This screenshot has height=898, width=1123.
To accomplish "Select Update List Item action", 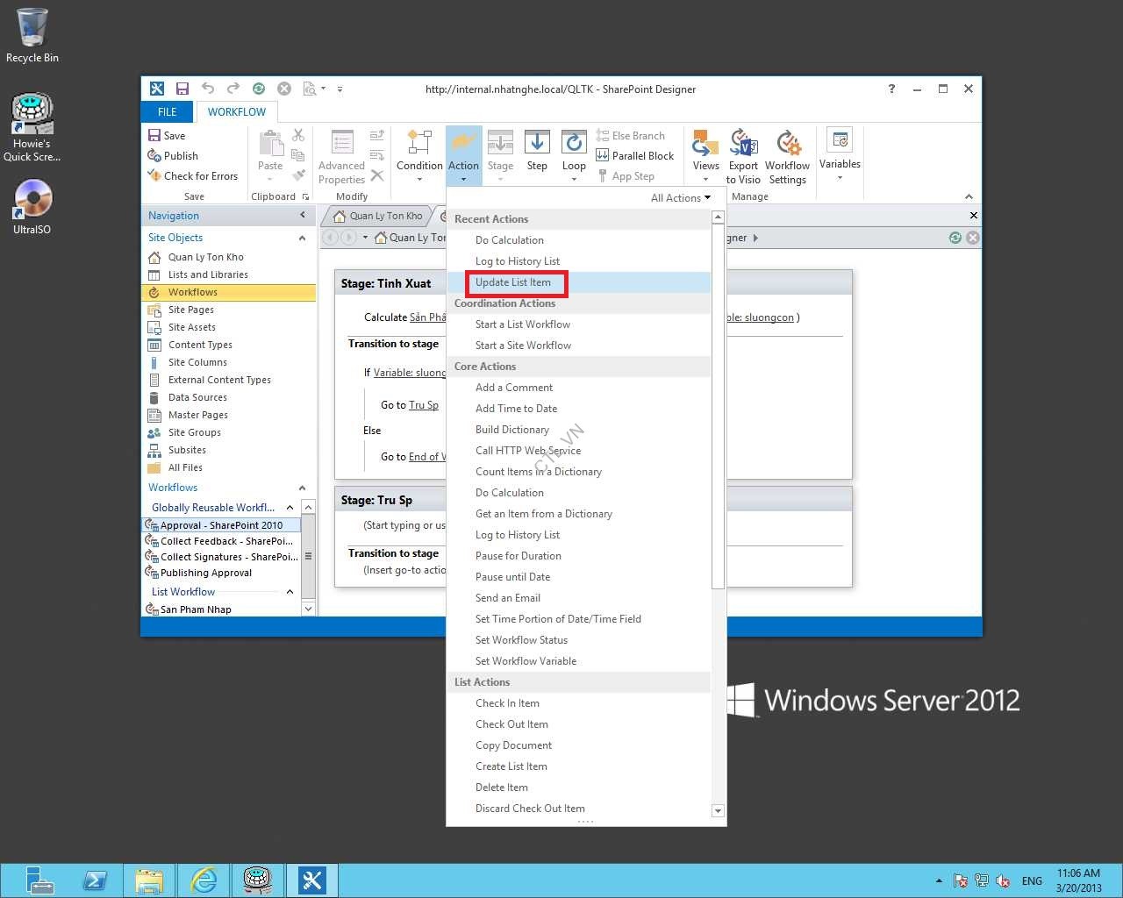I will click(x=513, y=282).
